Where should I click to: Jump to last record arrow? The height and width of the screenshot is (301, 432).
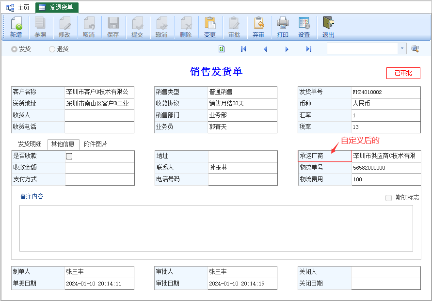(308, 49)
